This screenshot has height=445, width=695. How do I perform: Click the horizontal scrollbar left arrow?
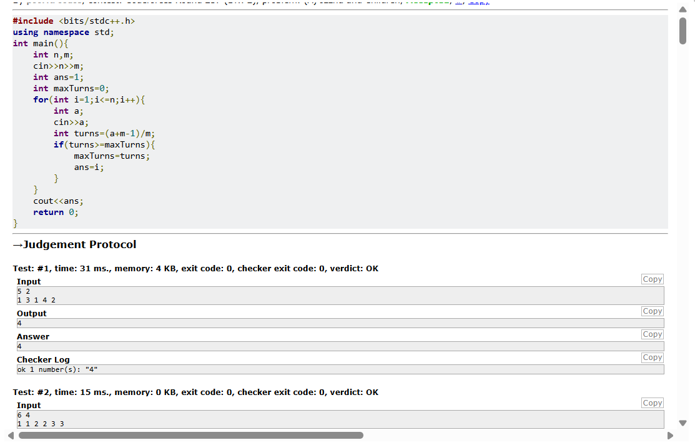coord(11,436)
